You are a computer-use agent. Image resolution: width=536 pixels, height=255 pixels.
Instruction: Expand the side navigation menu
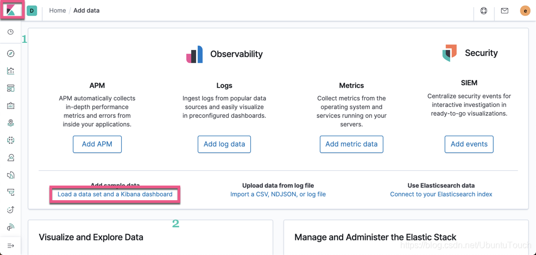click(10, 246)
